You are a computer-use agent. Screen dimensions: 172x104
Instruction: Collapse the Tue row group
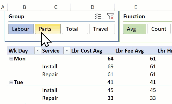[x=11, y=82]
